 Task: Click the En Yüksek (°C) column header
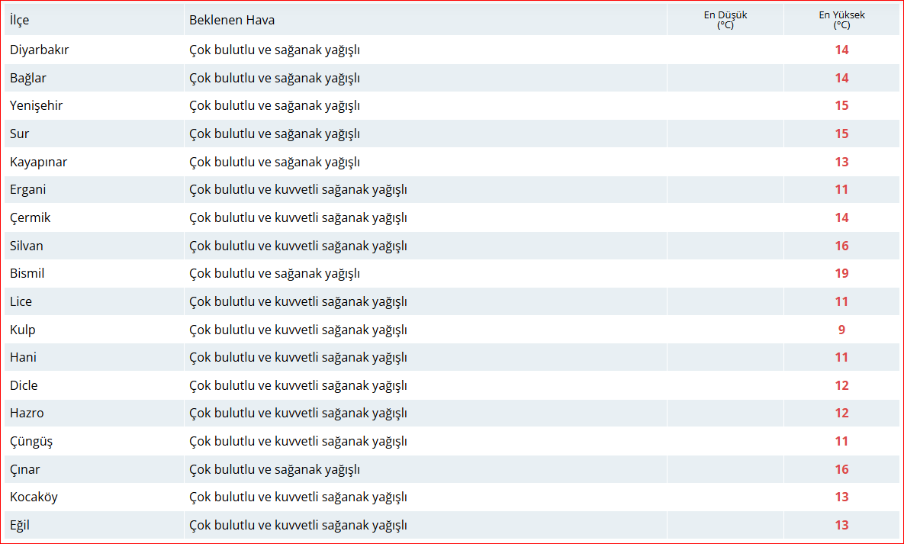coord(841,20)
